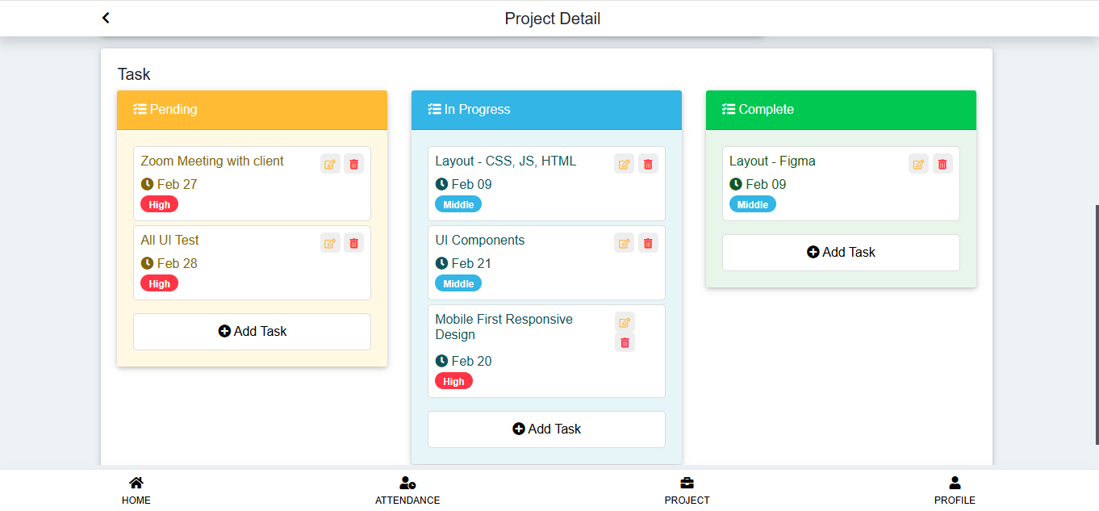Edit the Mobile First Responsive Design task
Viewport: 1099px width, 511px height.
pyautogui.click(x=625, y=322)
